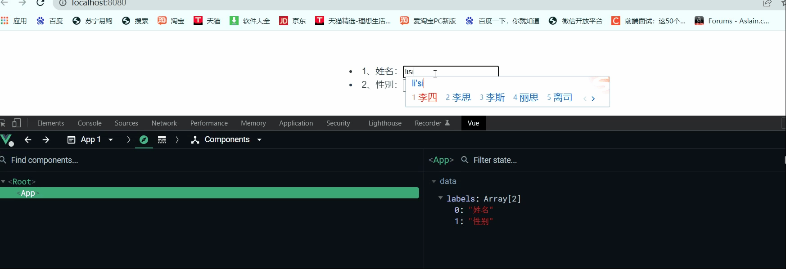This screenshot has height=269, width=786.
Task: Open the 天猫 bookmark
Action: tap(207, 21)
